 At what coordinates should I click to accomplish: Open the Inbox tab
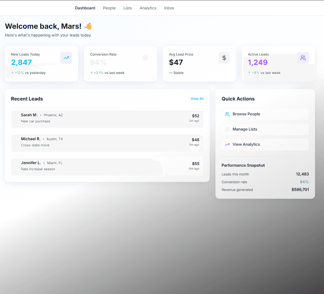[169, 8]
